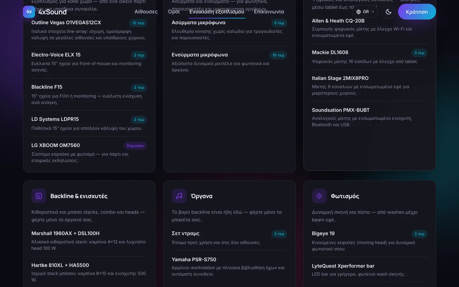Image resolution: width=459 pixels, height=287 pixels.
Task: Select the Ενοικίαση εξοπλισμού tab
Action: 217,12
